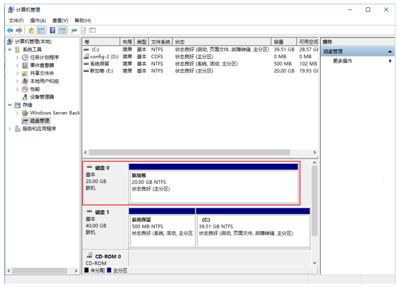The height and width of the screenshot is (287, 398).
Task: Click the tree pane scroll right arrow
Action: (76, 271)
